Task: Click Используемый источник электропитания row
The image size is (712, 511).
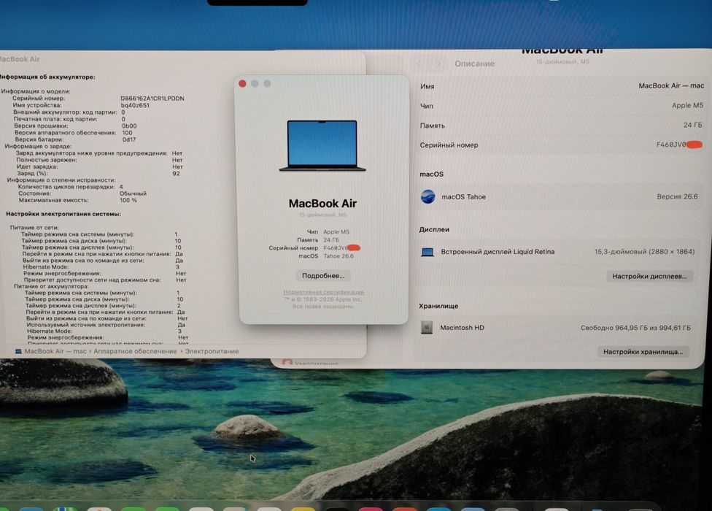Action: click(106, 325)
